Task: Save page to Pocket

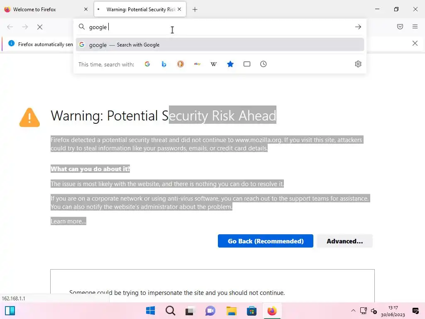Action: coord(400,27)
